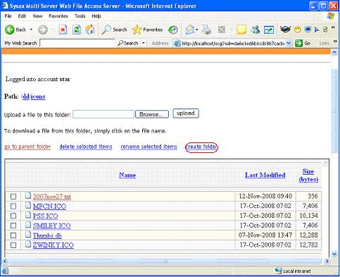Expand the address bar URL dropdown
340x277 pixels.
(x=289, y=43)
